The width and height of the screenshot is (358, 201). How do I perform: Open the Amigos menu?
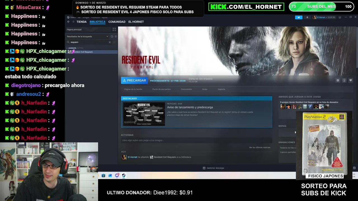click(x=86, y=17)
